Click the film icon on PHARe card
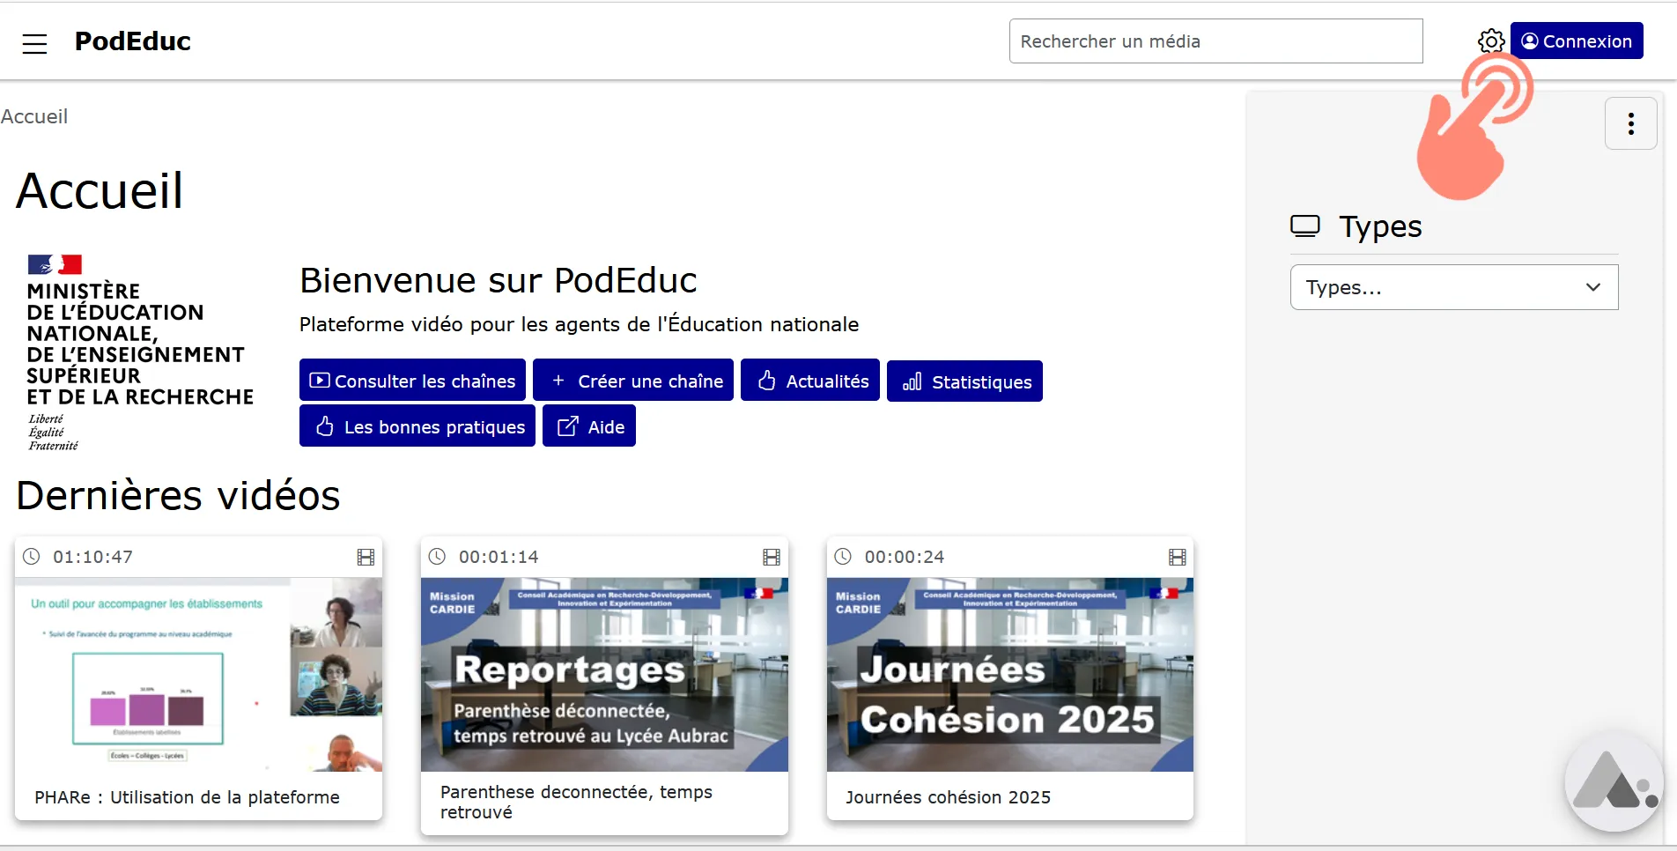This screenshot has width=1677, height=851. [366, 557]
